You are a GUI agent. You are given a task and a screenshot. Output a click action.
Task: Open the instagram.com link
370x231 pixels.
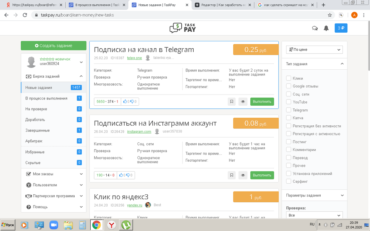(x=139, y=132)
